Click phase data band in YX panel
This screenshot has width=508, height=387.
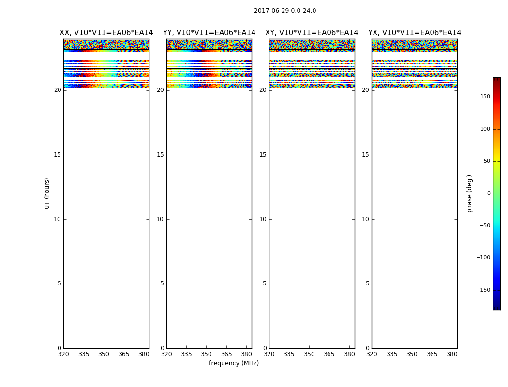click(x=415, y=73)
